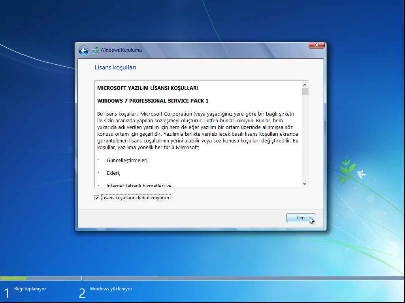Click the license text scroll up arrow
The height and width of the screenshot is (303, 405).
coord(305,85)
